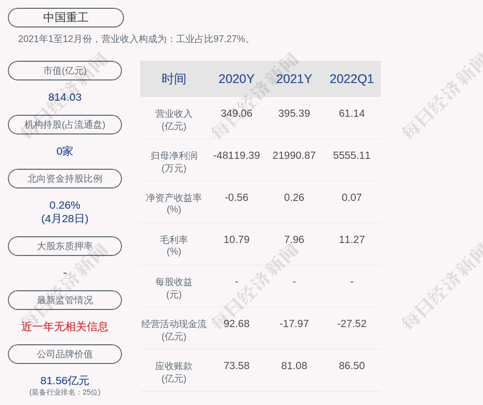Screen dimensions: 483x405
Task: Select the 应收账款 value 86.50
Action: pyautogui.click(x=352, y=366)
